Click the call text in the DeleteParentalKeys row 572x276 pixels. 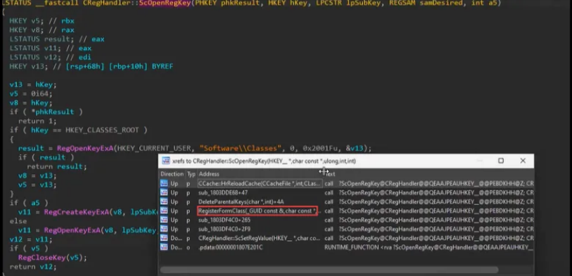329,201
